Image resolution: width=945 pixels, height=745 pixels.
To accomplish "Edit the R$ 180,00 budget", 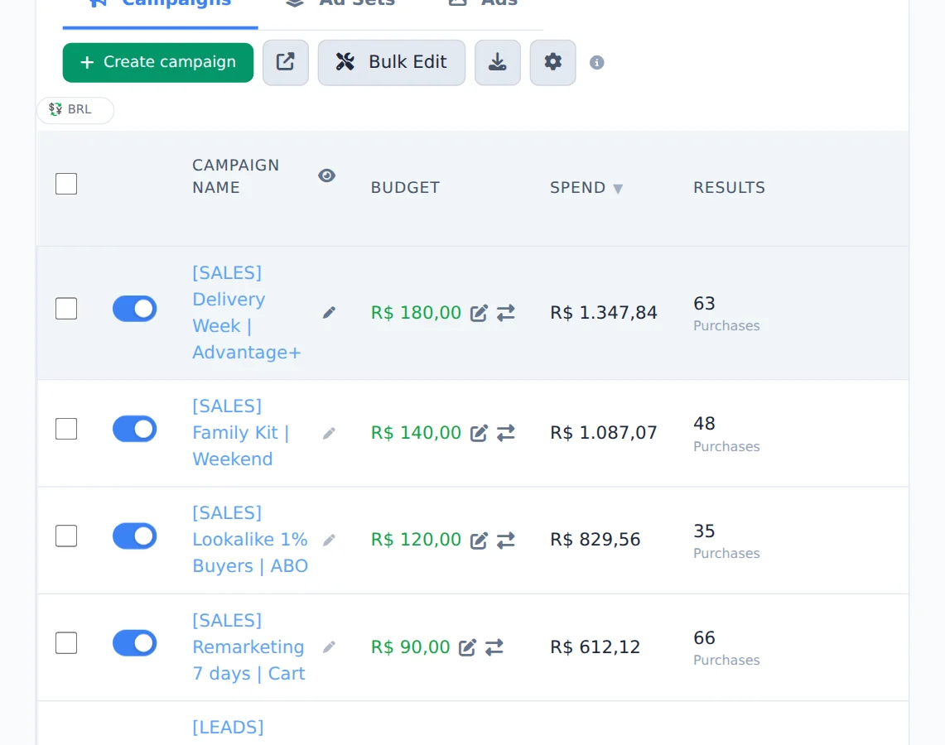I will pyautogui.click(x=479, y=313).
